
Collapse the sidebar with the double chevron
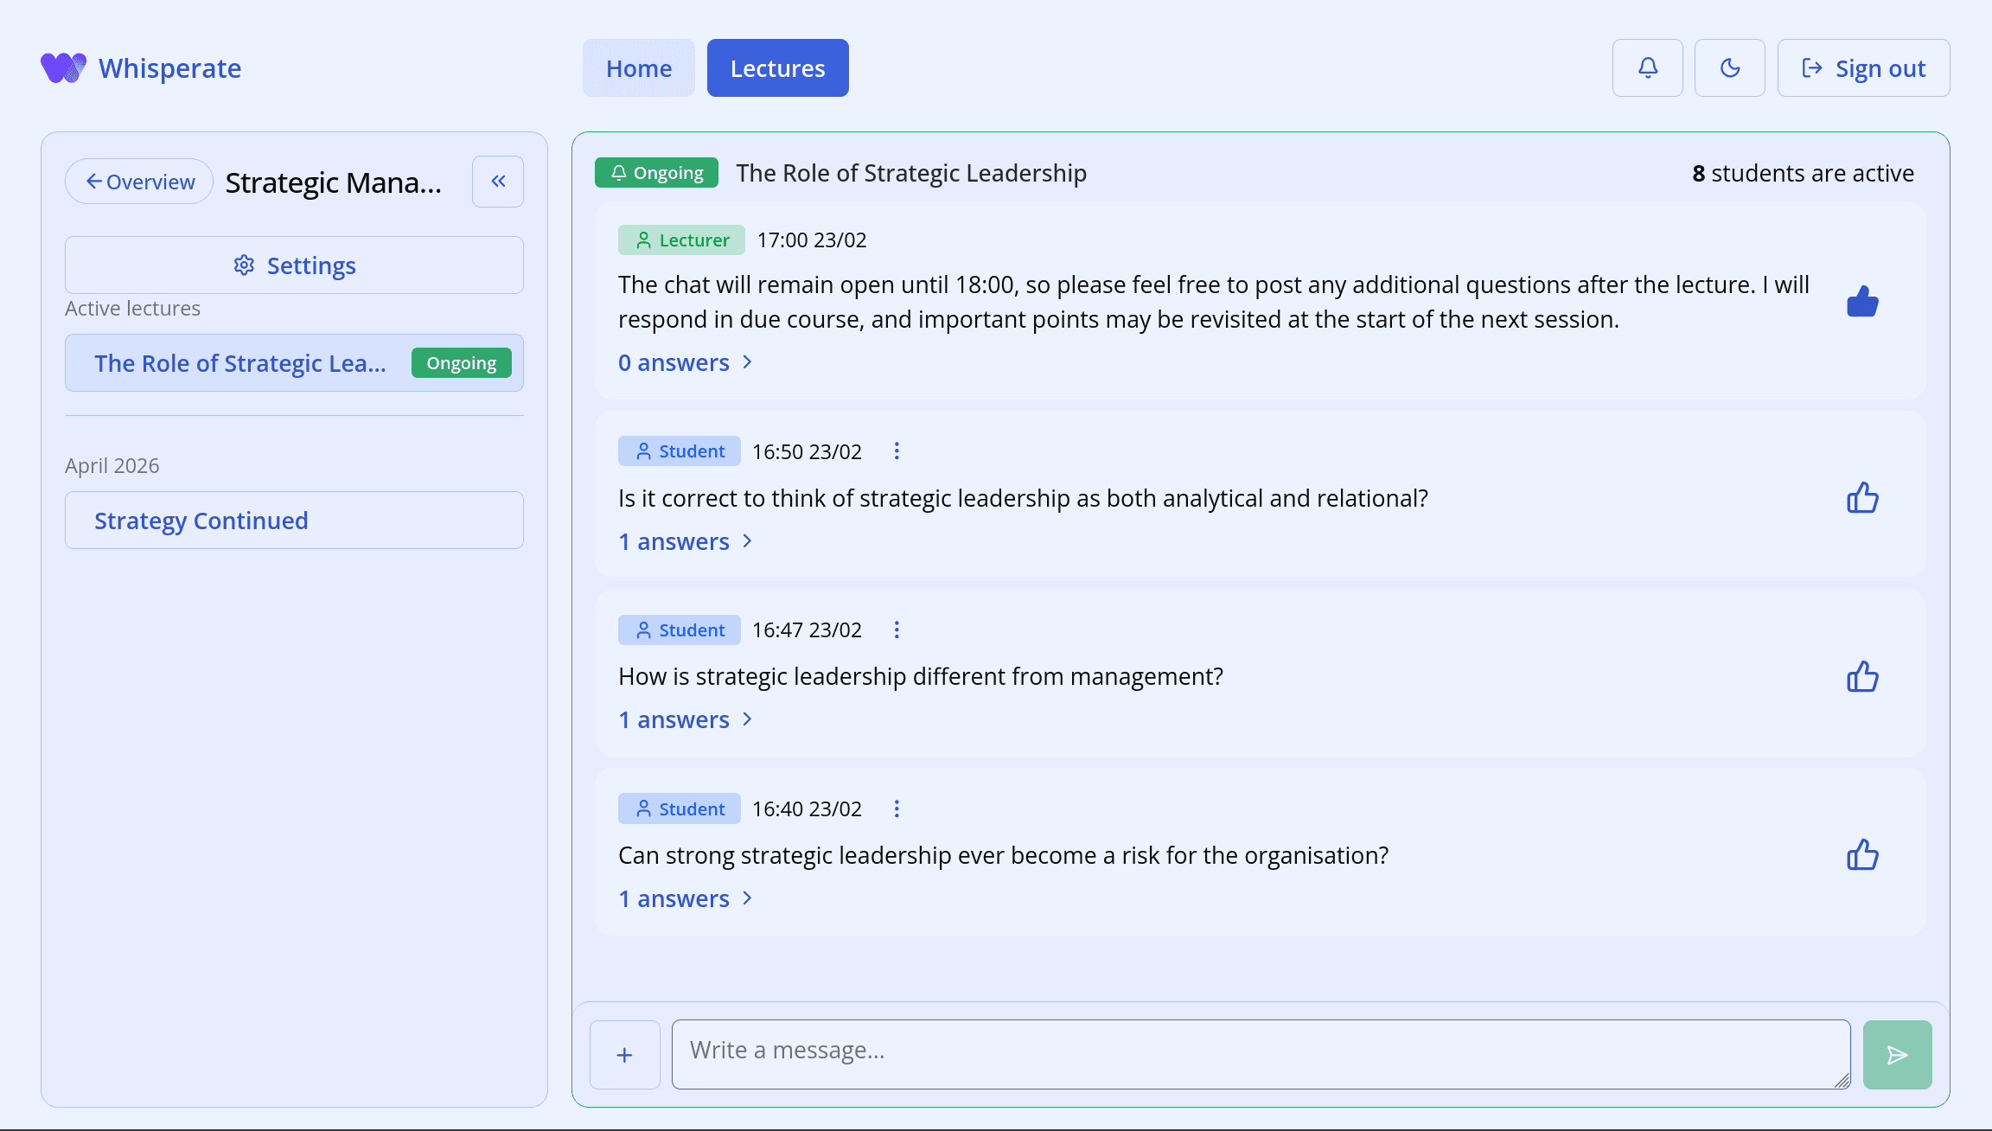[497, 181]
